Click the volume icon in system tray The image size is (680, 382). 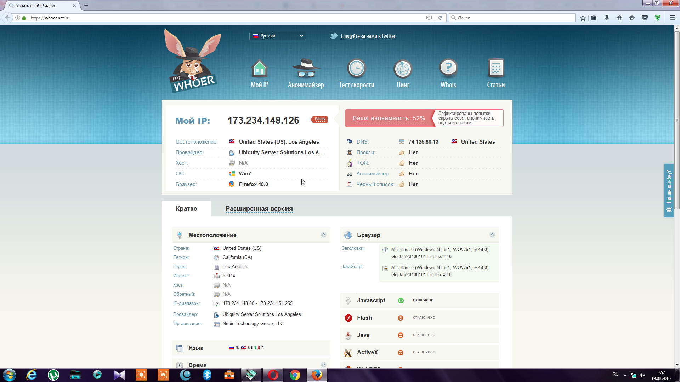(x=642, y=375)
